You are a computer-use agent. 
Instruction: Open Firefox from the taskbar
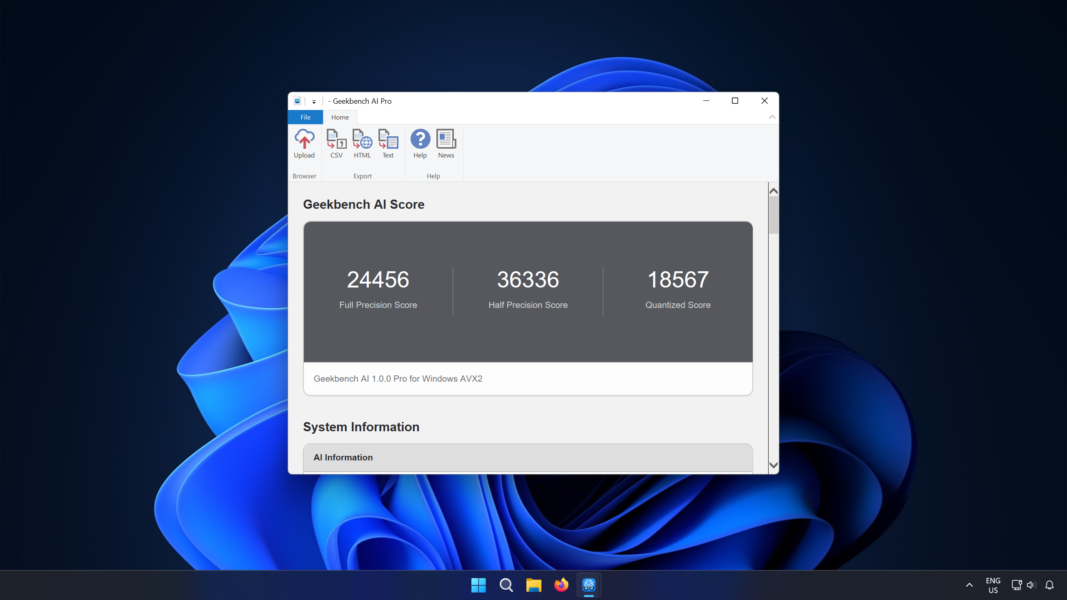coord(561,585)
